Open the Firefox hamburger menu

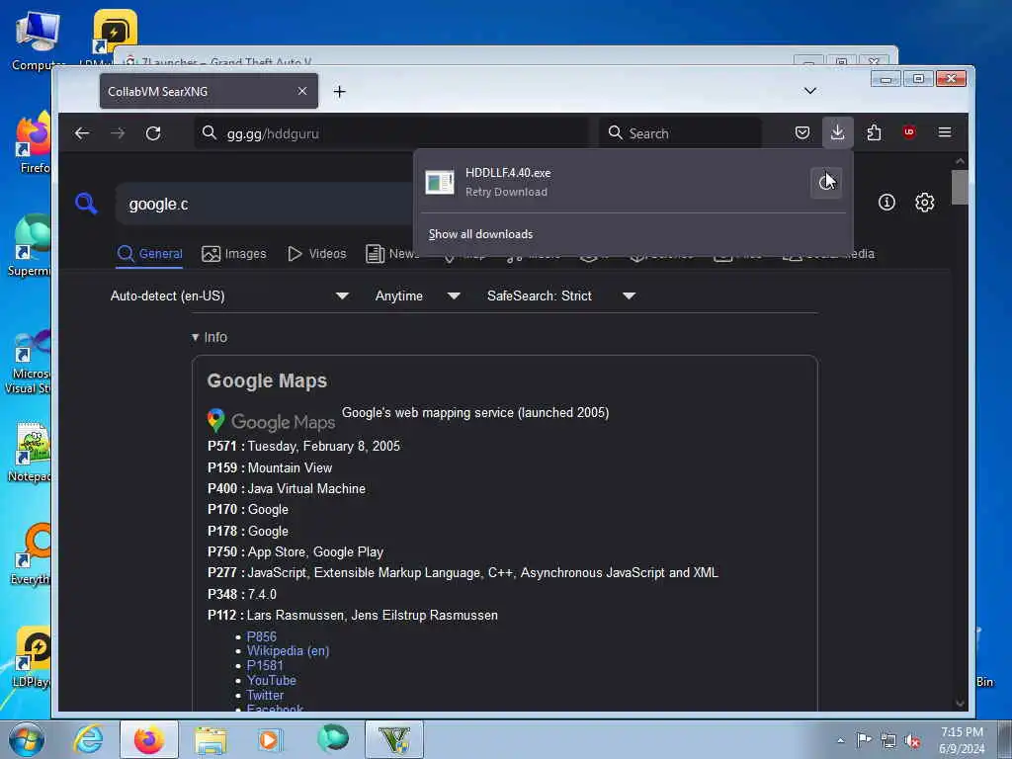click(x=945, y=132)
